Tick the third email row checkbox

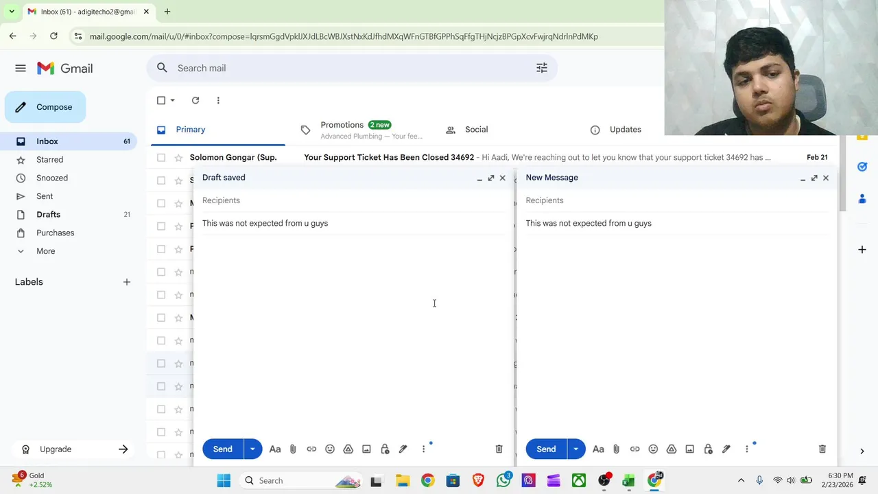[x=161, y=203]
